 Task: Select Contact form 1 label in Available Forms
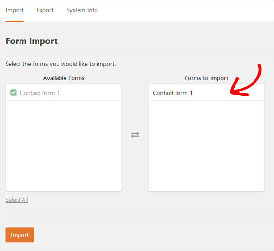(39, 93)
